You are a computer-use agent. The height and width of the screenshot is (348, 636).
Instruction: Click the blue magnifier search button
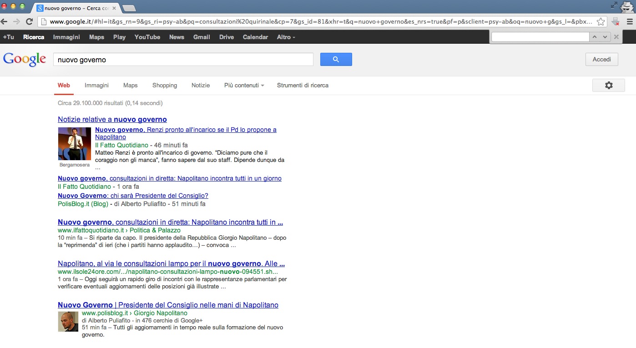click(336, 60)
